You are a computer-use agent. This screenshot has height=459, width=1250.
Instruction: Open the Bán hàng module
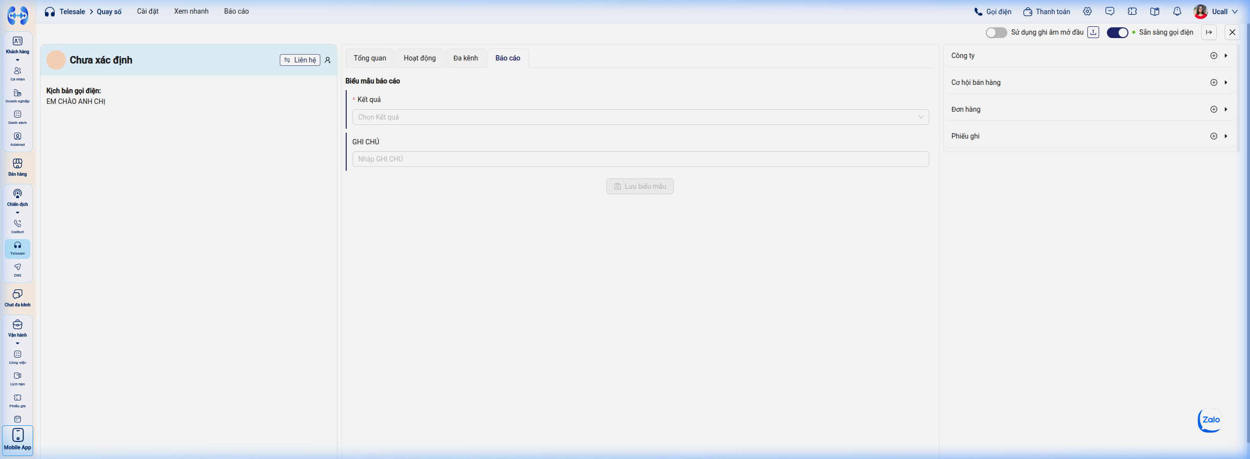[x=18, y=167]
